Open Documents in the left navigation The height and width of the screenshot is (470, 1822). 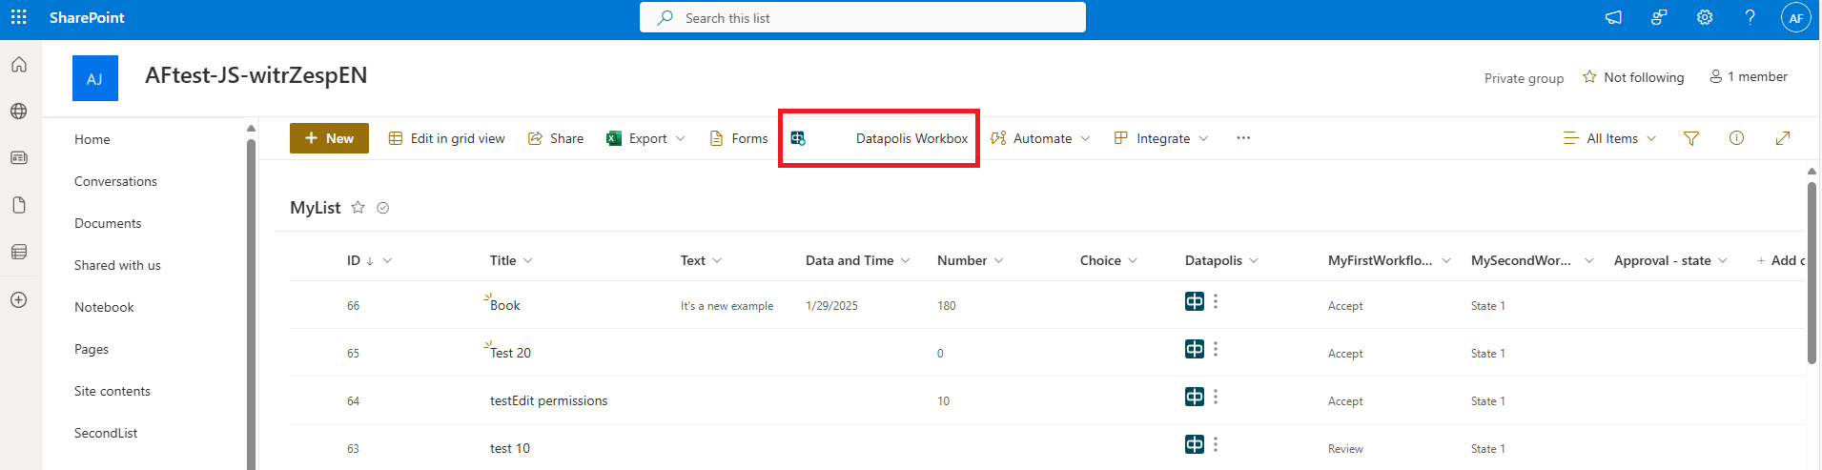click(x=108, y=223)
